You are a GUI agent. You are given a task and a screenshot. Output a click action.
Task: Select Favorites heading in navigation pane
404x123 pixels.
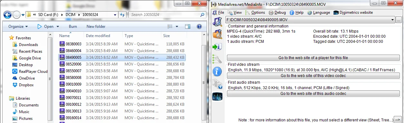click(23, 38)
